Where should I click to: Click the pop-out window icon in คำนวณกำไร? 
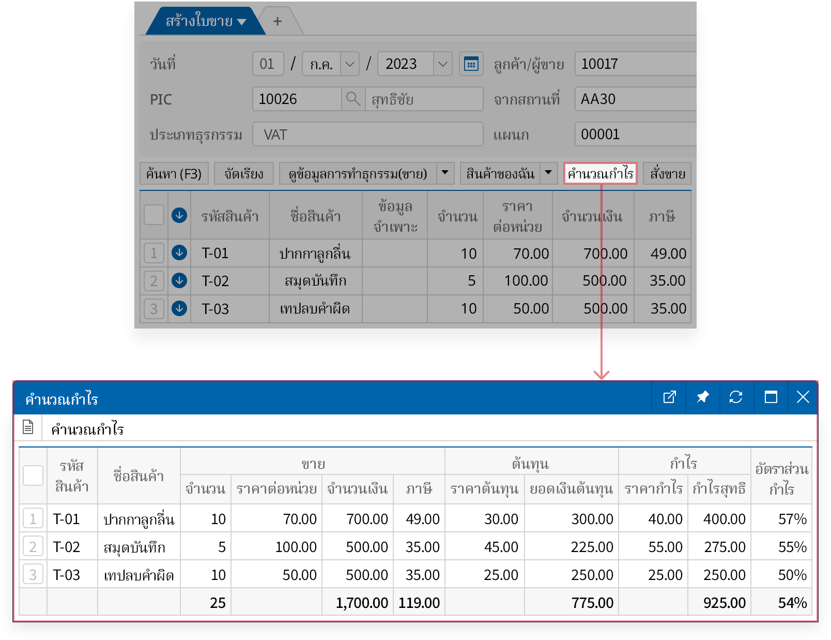coord(669,397)
